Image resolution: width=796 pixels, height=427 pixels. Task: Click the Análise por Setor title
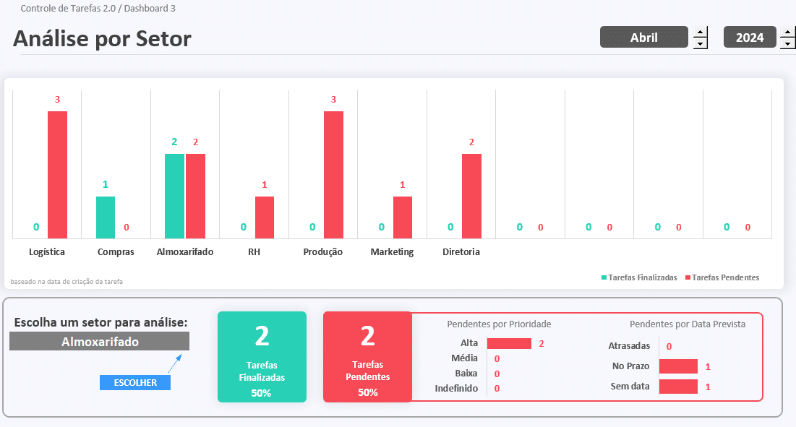click(102, 38)
